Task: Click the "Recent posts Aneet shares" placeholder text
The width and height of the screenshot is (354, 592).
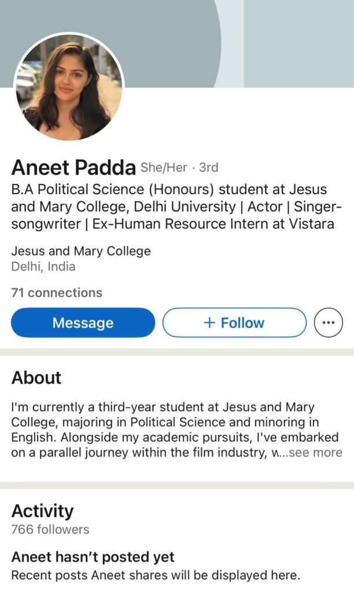Action: (x=156, y=575)
